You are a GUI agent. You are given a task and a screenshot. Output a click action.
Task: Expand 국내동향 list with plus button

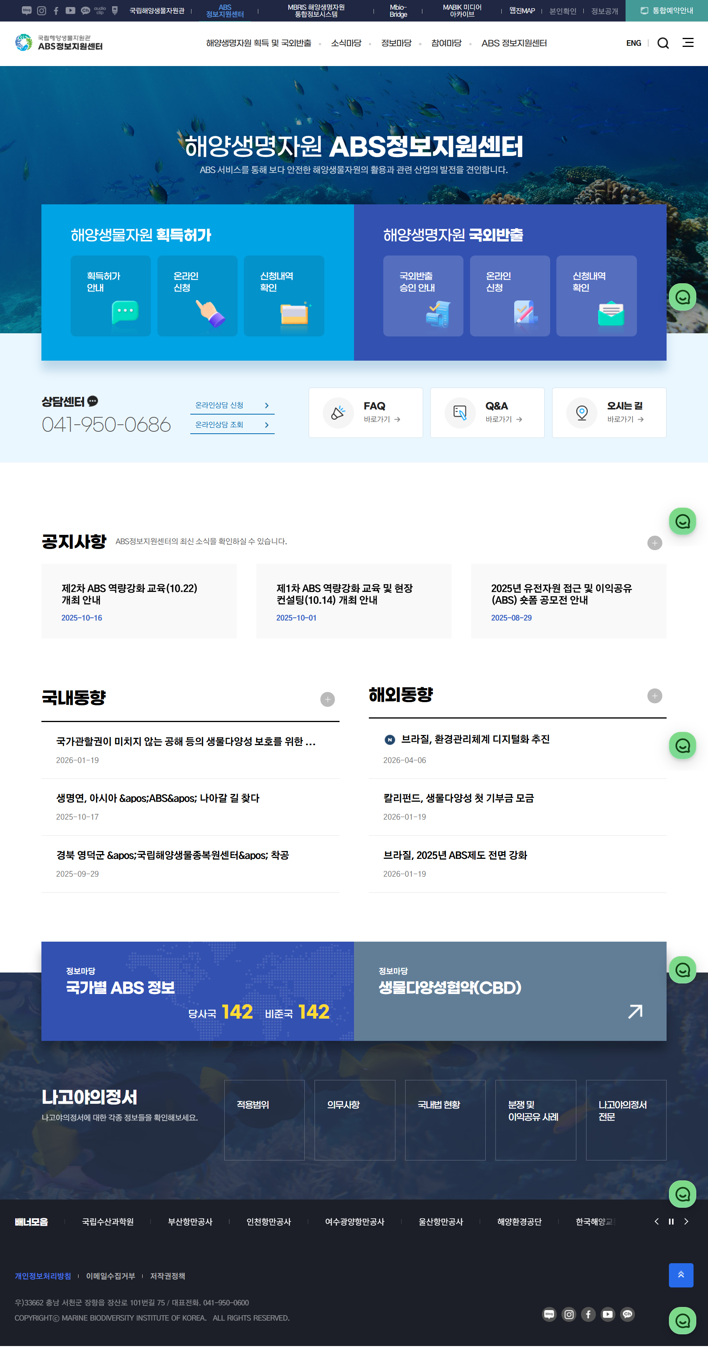pyautogui.click(x=327, y=699)
